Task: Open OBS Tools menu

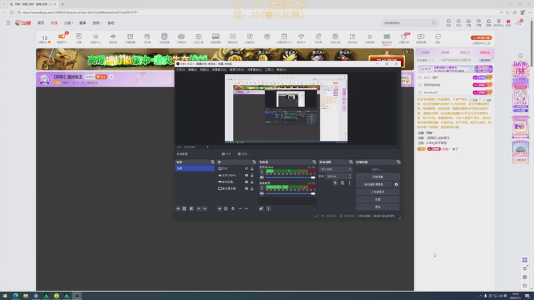Action: coord(269,70)
